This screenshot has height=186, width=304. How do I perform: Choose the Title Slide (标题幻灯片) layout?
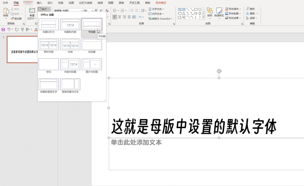pos(48,26)
